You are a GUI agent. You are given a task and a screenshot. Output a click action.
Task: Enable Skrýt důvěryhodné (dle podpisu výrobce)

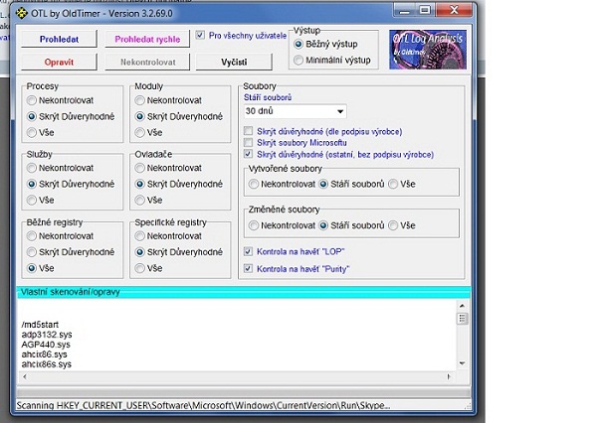pyautogui.click(x=248, y=131)
